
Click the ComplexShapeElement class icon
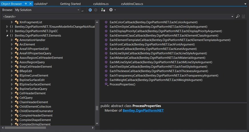(x=17, y=120)
